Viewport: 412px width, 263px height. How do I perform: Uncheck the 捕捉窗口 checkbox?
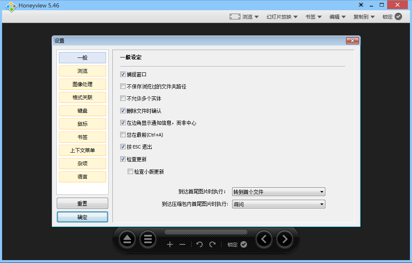[123, 74]
